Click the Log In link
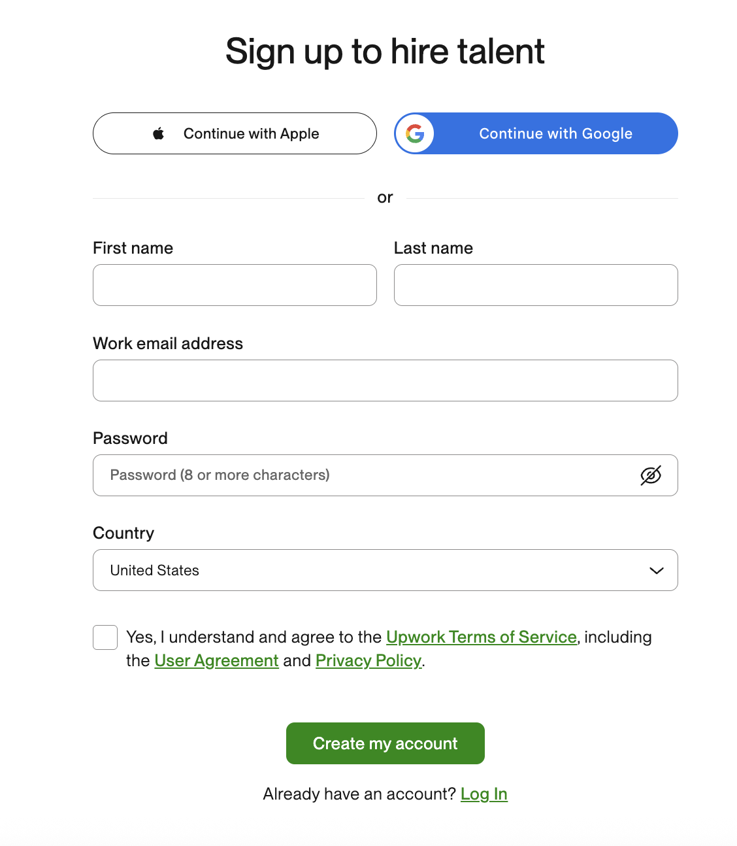This screenshot has width=737, height=846. pos(484,794)
